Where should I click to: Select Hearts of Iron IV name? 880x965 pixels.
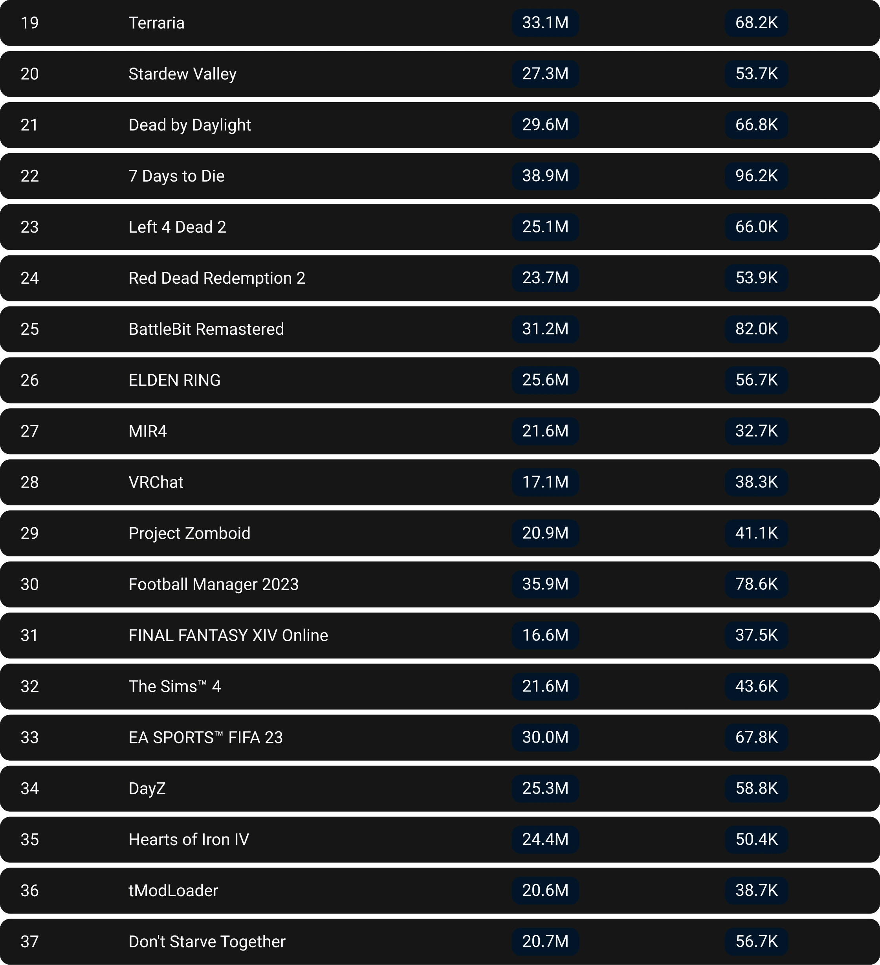[x=189, y=840]
